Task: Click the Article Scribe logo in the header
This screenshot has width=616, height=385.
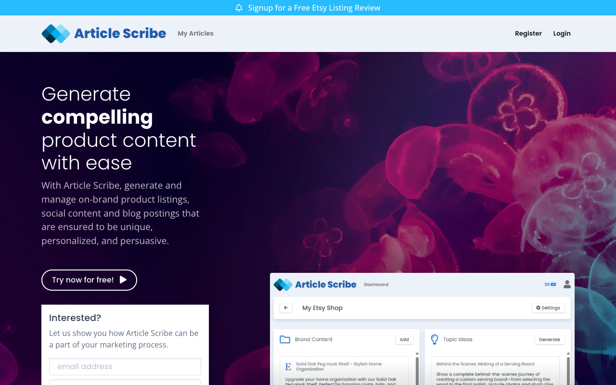Action: 104,34
